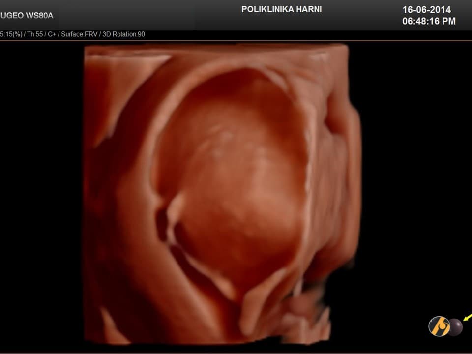The width and height of the screenshot is (472, 354).
Task: Click the 06:48:16 PM time display
Action: pyautogui.click(x=429, y=21)
